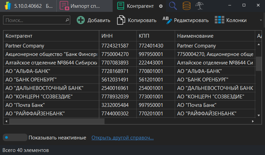Click the vertical scrollbar up arrow
Screen dimensions: 265x155
coord(259,44)
